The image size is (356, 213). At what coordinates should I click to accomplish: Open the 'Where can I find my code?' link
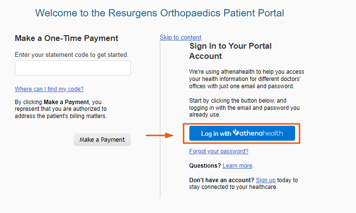49,89
